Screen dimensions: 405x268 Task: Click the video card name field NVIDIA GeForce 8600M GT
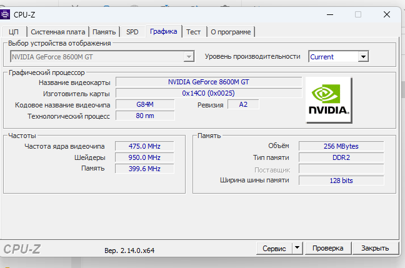click(209, 82)
